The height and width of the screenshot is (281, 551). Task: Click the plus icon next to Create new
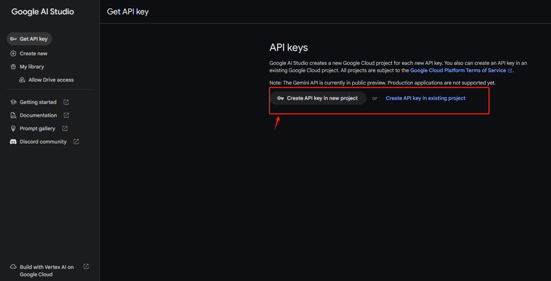[13, 54]
